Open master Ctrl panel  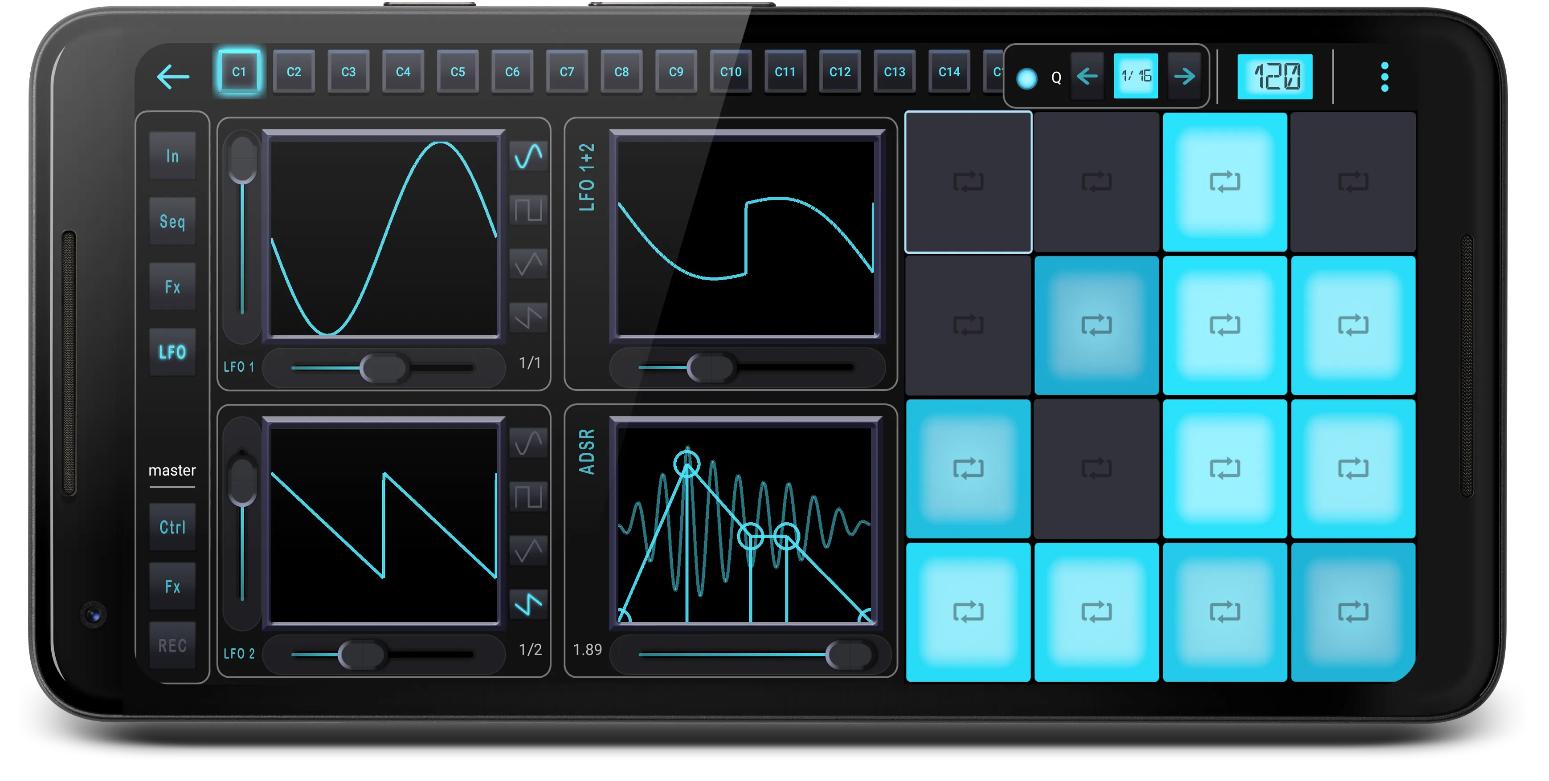coord(172,527)
